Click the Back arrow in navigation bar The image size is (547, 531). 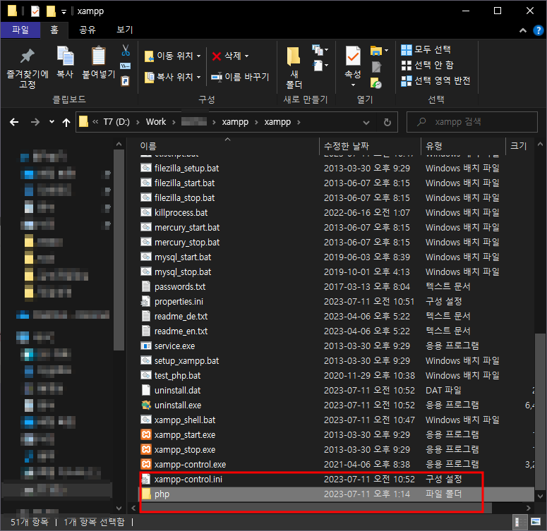(x=14, y=122)
